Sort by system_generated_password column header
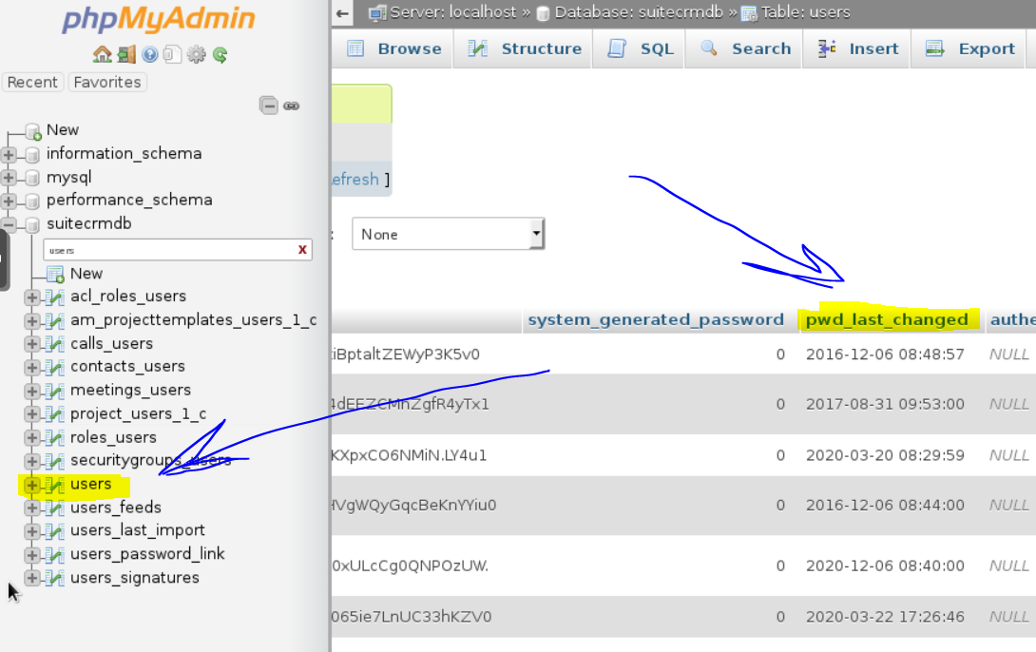 point(656,319)
